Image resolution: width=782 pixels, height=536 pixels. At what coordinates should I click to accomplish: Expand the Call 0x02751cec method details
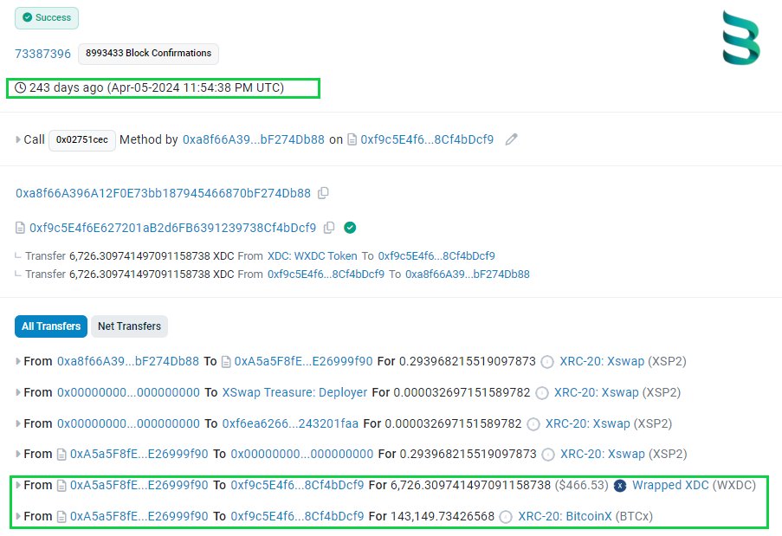tap(18, 139)
